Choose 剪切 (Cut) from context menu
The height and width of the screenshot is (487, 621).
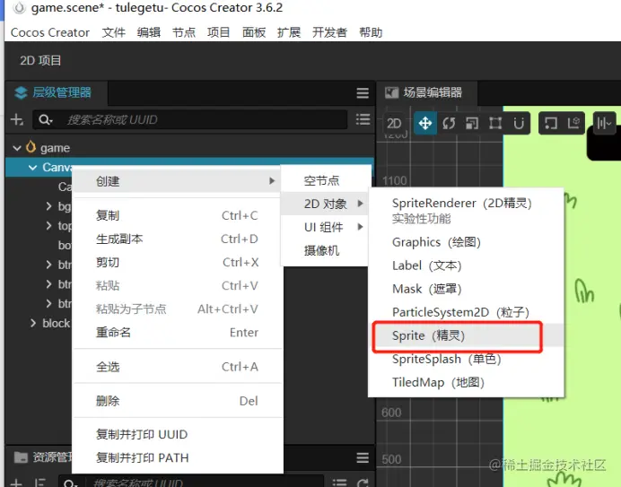[x=178, y=263]
